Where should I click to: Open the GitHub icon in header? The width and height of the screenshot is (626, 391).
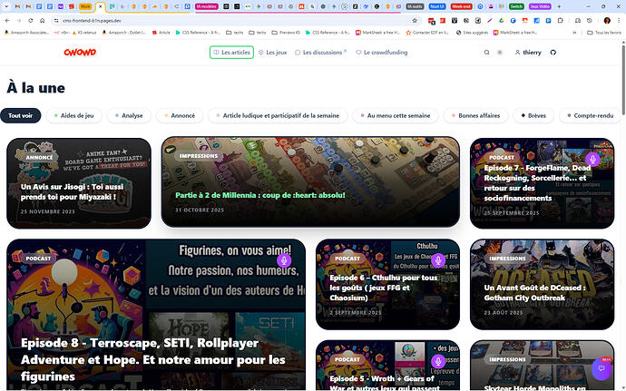click(553, 53)
